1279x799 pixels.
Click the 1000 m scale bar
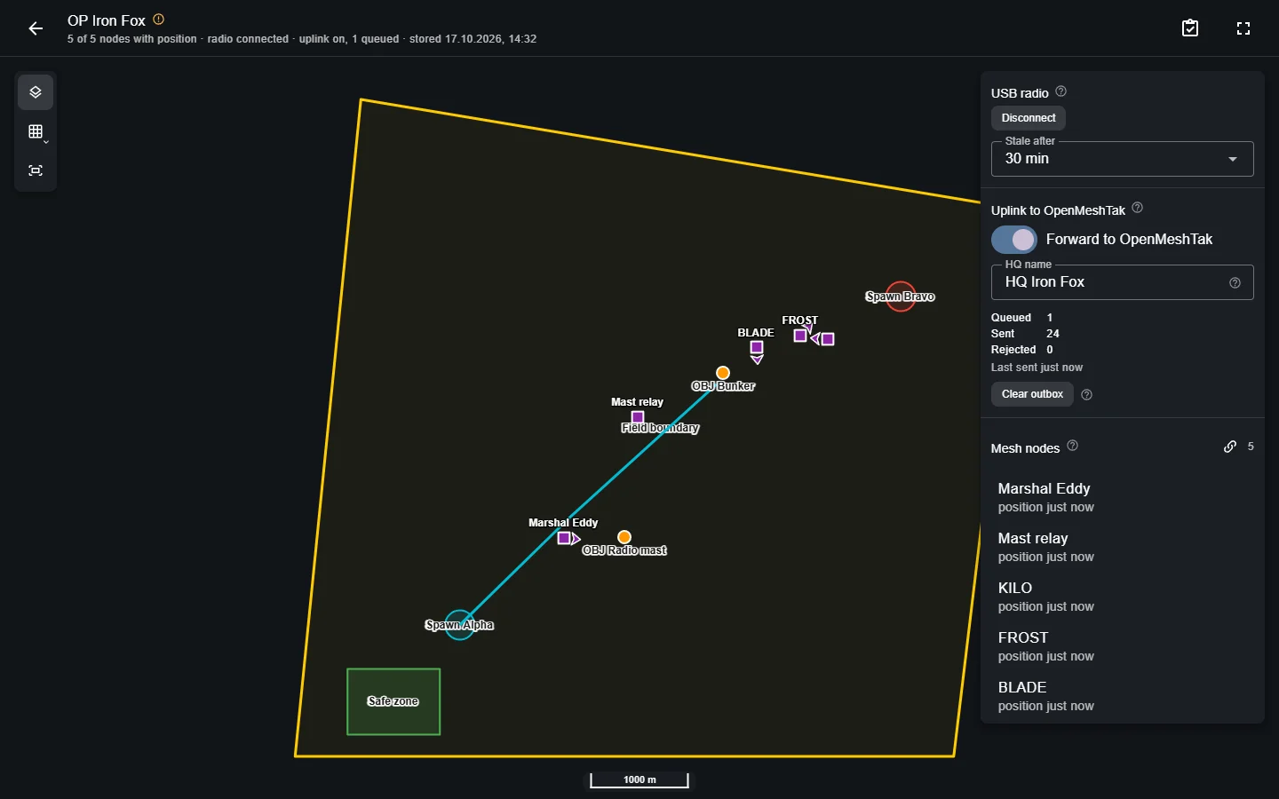(x=639, y=779)
